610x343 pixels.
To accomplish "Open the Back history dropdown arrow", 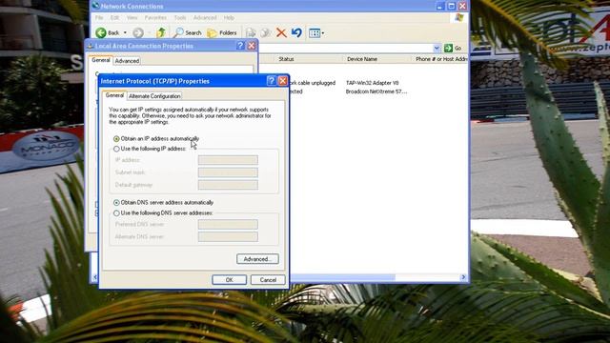I will pos(125,33).
